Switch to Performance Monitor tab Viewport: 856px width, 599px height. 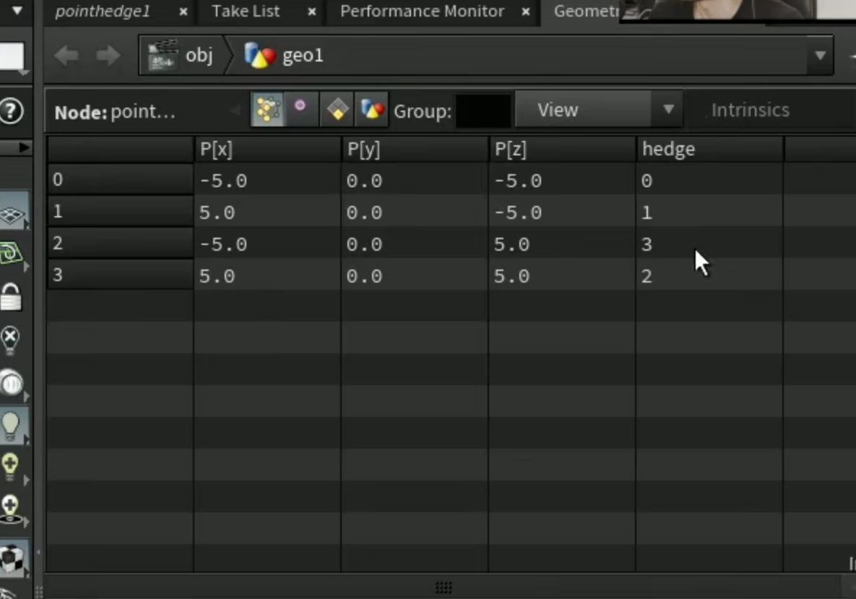tap(422, 11)
